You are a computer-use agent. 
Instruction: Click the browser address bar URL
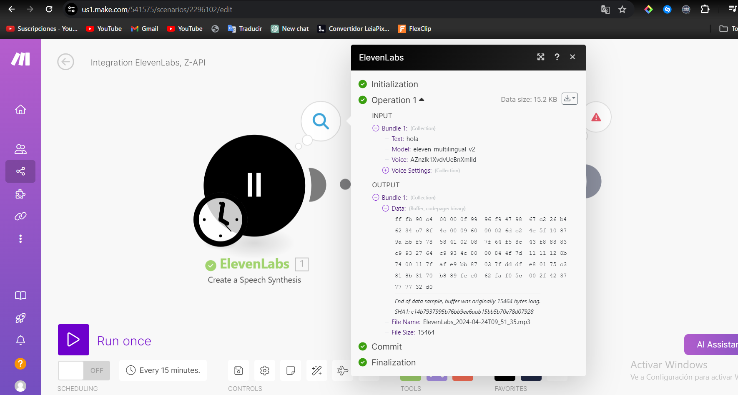pos(157,9)
